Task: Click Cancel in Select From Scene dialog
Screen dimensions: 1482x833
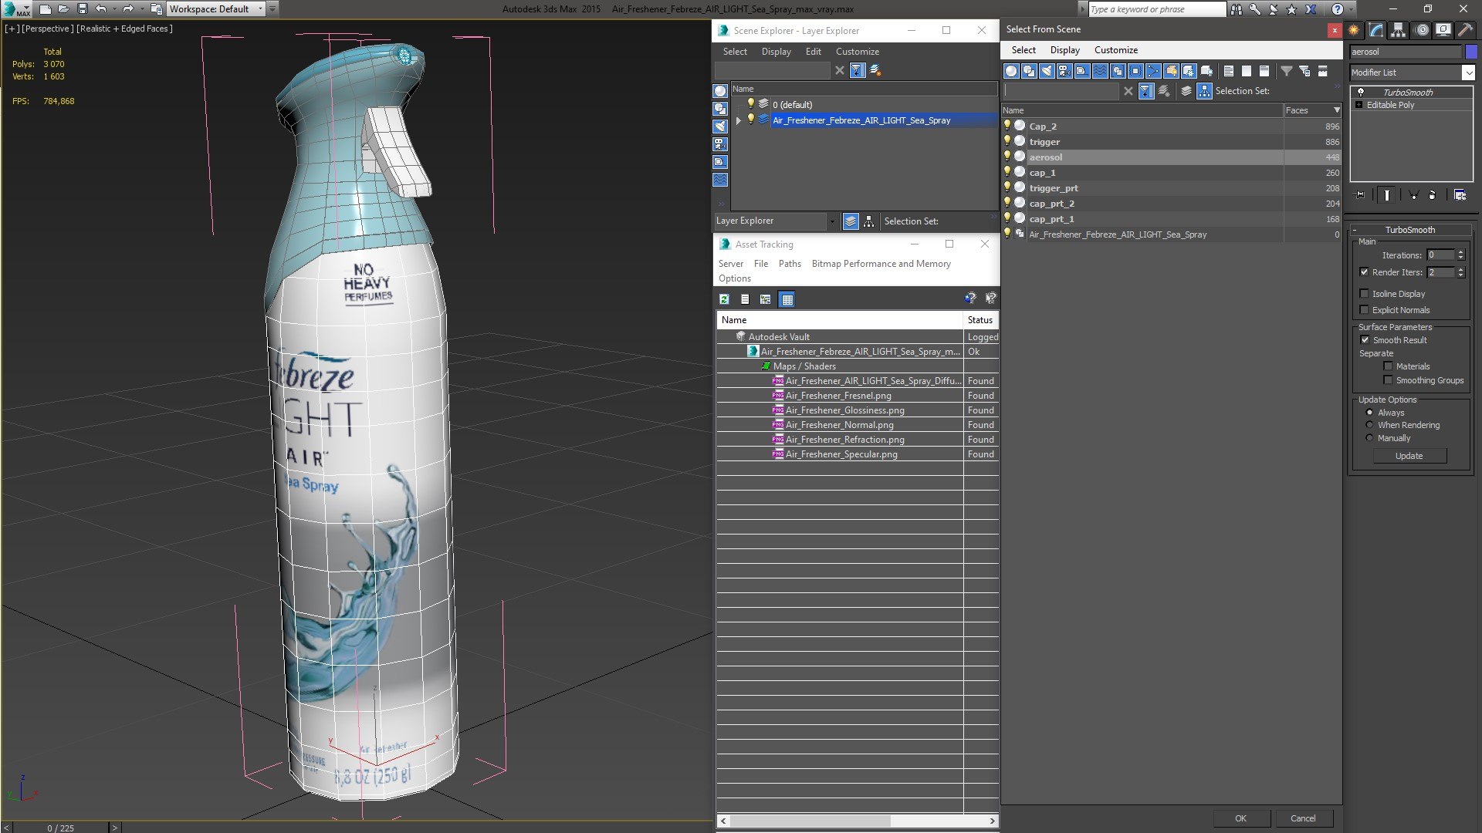Action: (x=1303, y=818)
